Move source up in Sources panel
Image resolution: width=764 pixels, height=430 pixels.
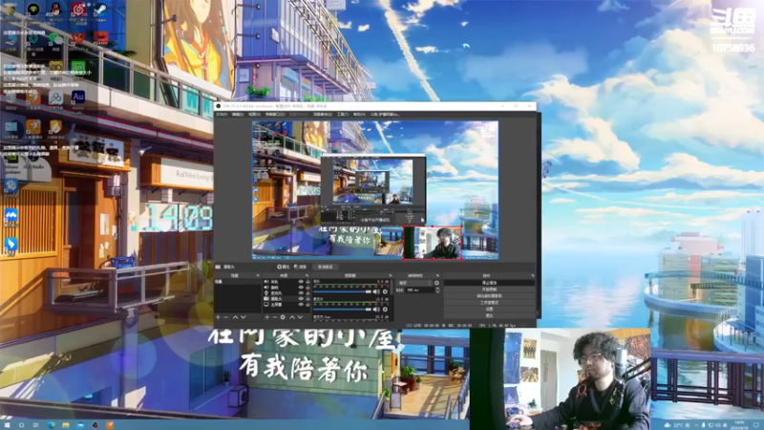tap(292, 317)
